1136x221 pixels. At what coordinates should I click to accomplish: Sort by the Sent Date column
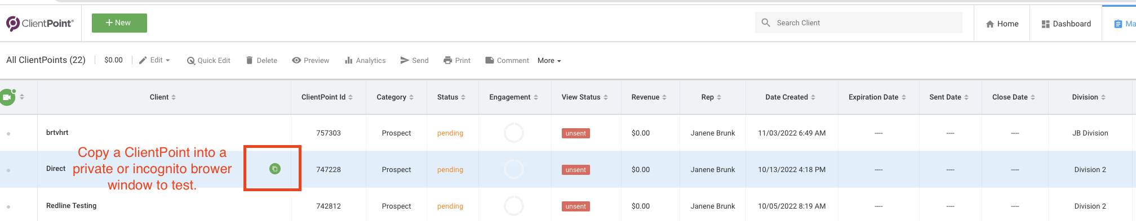949,97
